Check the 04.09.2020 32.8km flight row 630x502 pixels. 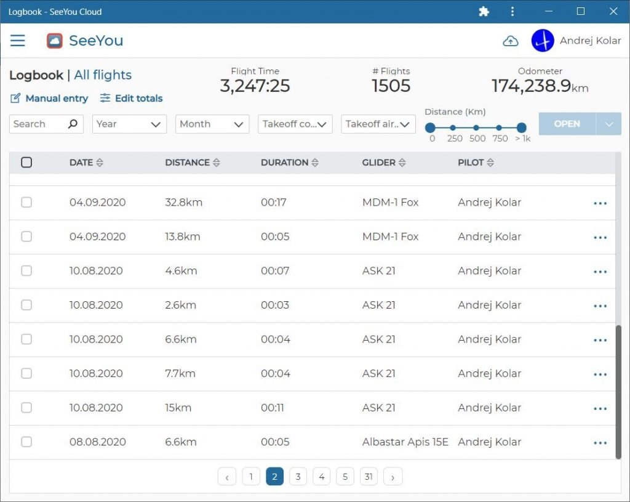(26, 202)
